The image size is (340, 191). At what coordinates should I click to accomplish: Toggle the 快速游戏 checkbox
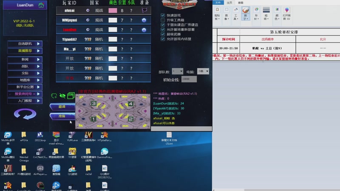[x=163, y=15]
